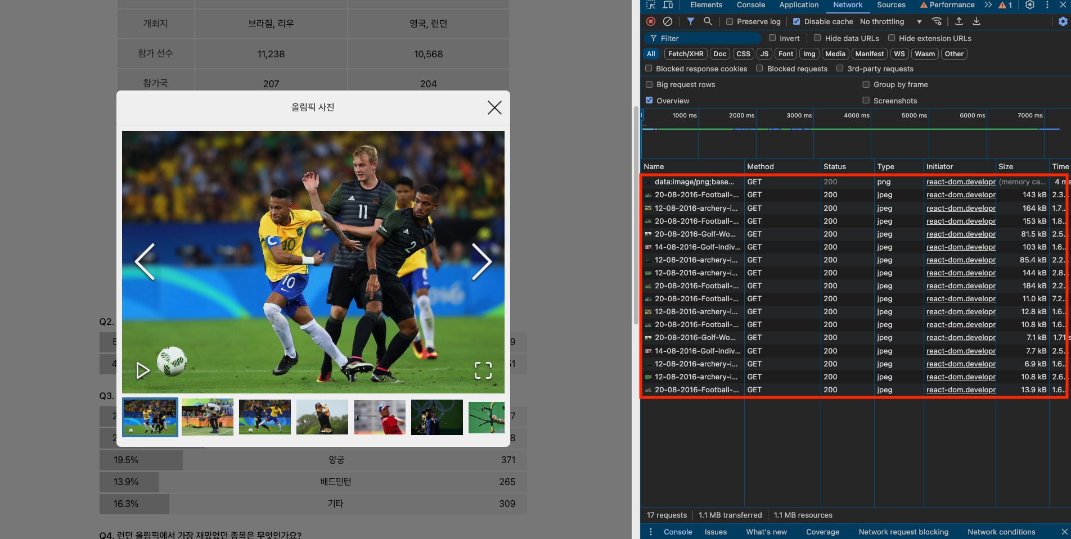
Task: Toggle the network filter funnel icon
Action: (x=690, y=21)
